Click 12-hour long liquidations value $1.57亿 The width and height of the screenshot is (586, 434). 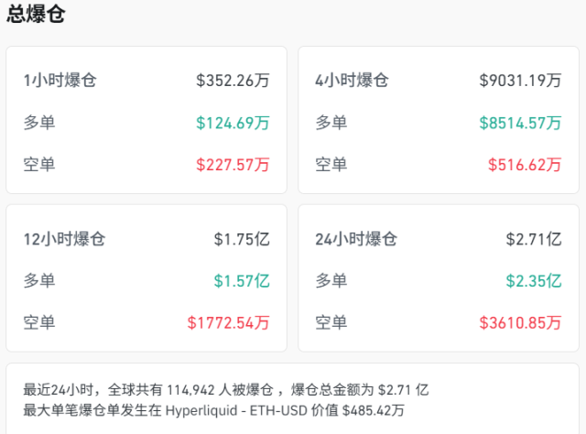coord(242,281)
